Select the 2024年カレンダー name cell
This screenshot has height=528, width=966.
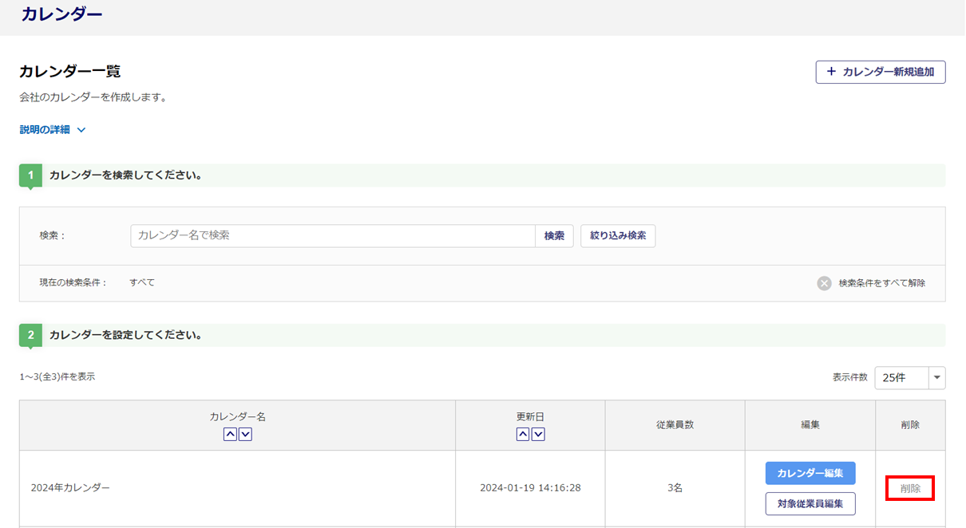click(71, 488)
